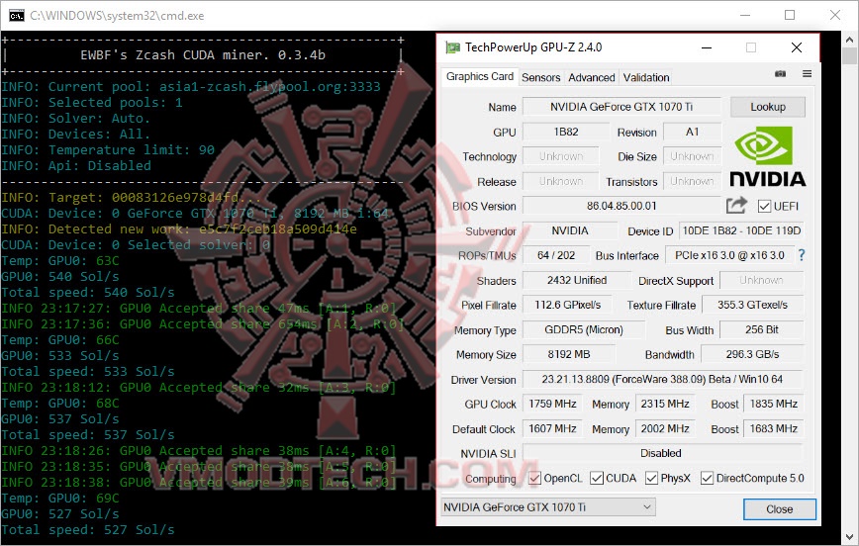The width and height of the screenshot is (859, 546).
Task: Click the 'Total speed: 540 Sol/s' line
Action: click(x=88, y=293)
